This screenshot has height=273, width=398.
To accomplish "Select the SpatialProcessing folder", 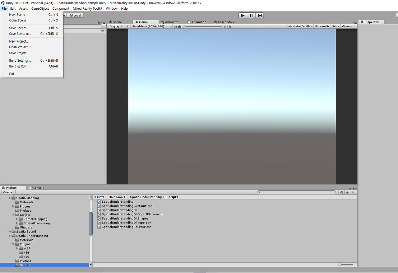I will pyautogui.click(x=35, y=223).
